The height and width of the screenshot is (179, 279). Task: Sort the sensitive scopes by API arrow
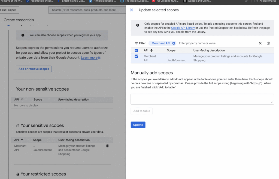[22, 140]
